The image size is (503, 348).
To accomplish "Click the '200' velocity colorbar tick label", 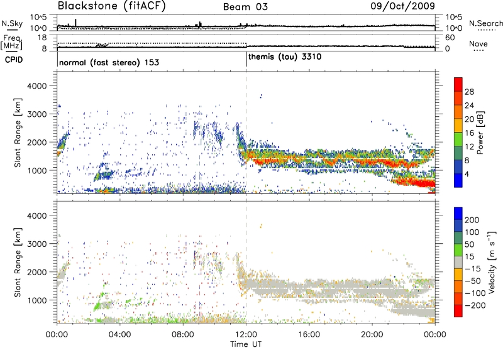I will point(472,220).
